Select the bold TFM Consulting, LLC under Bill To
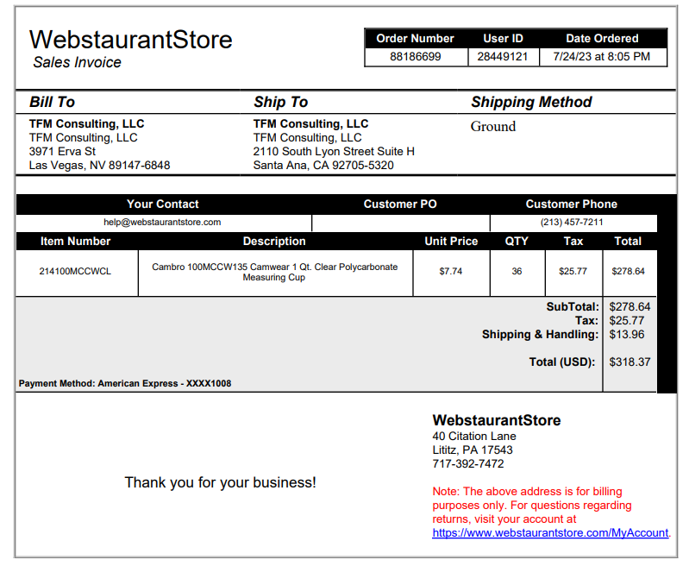 (x=86, y=124)
